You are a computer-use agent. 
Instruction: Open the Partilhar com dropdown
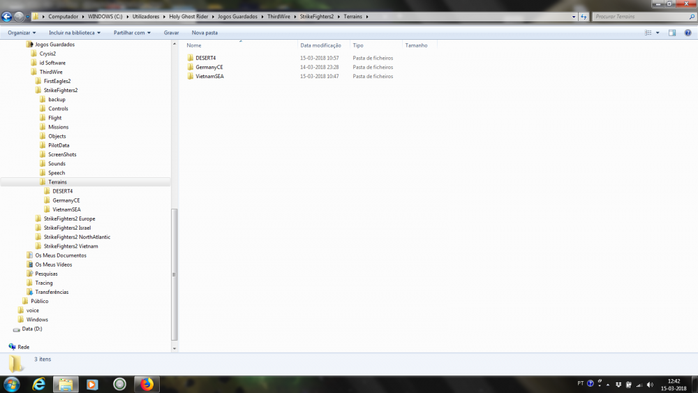(x=132, y=33)
